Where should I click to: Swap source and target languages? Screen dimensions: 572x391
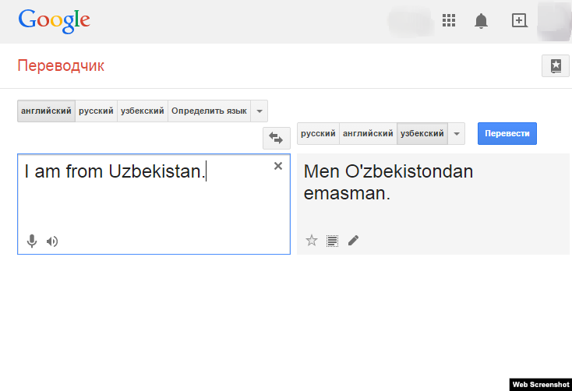point(276,137)
